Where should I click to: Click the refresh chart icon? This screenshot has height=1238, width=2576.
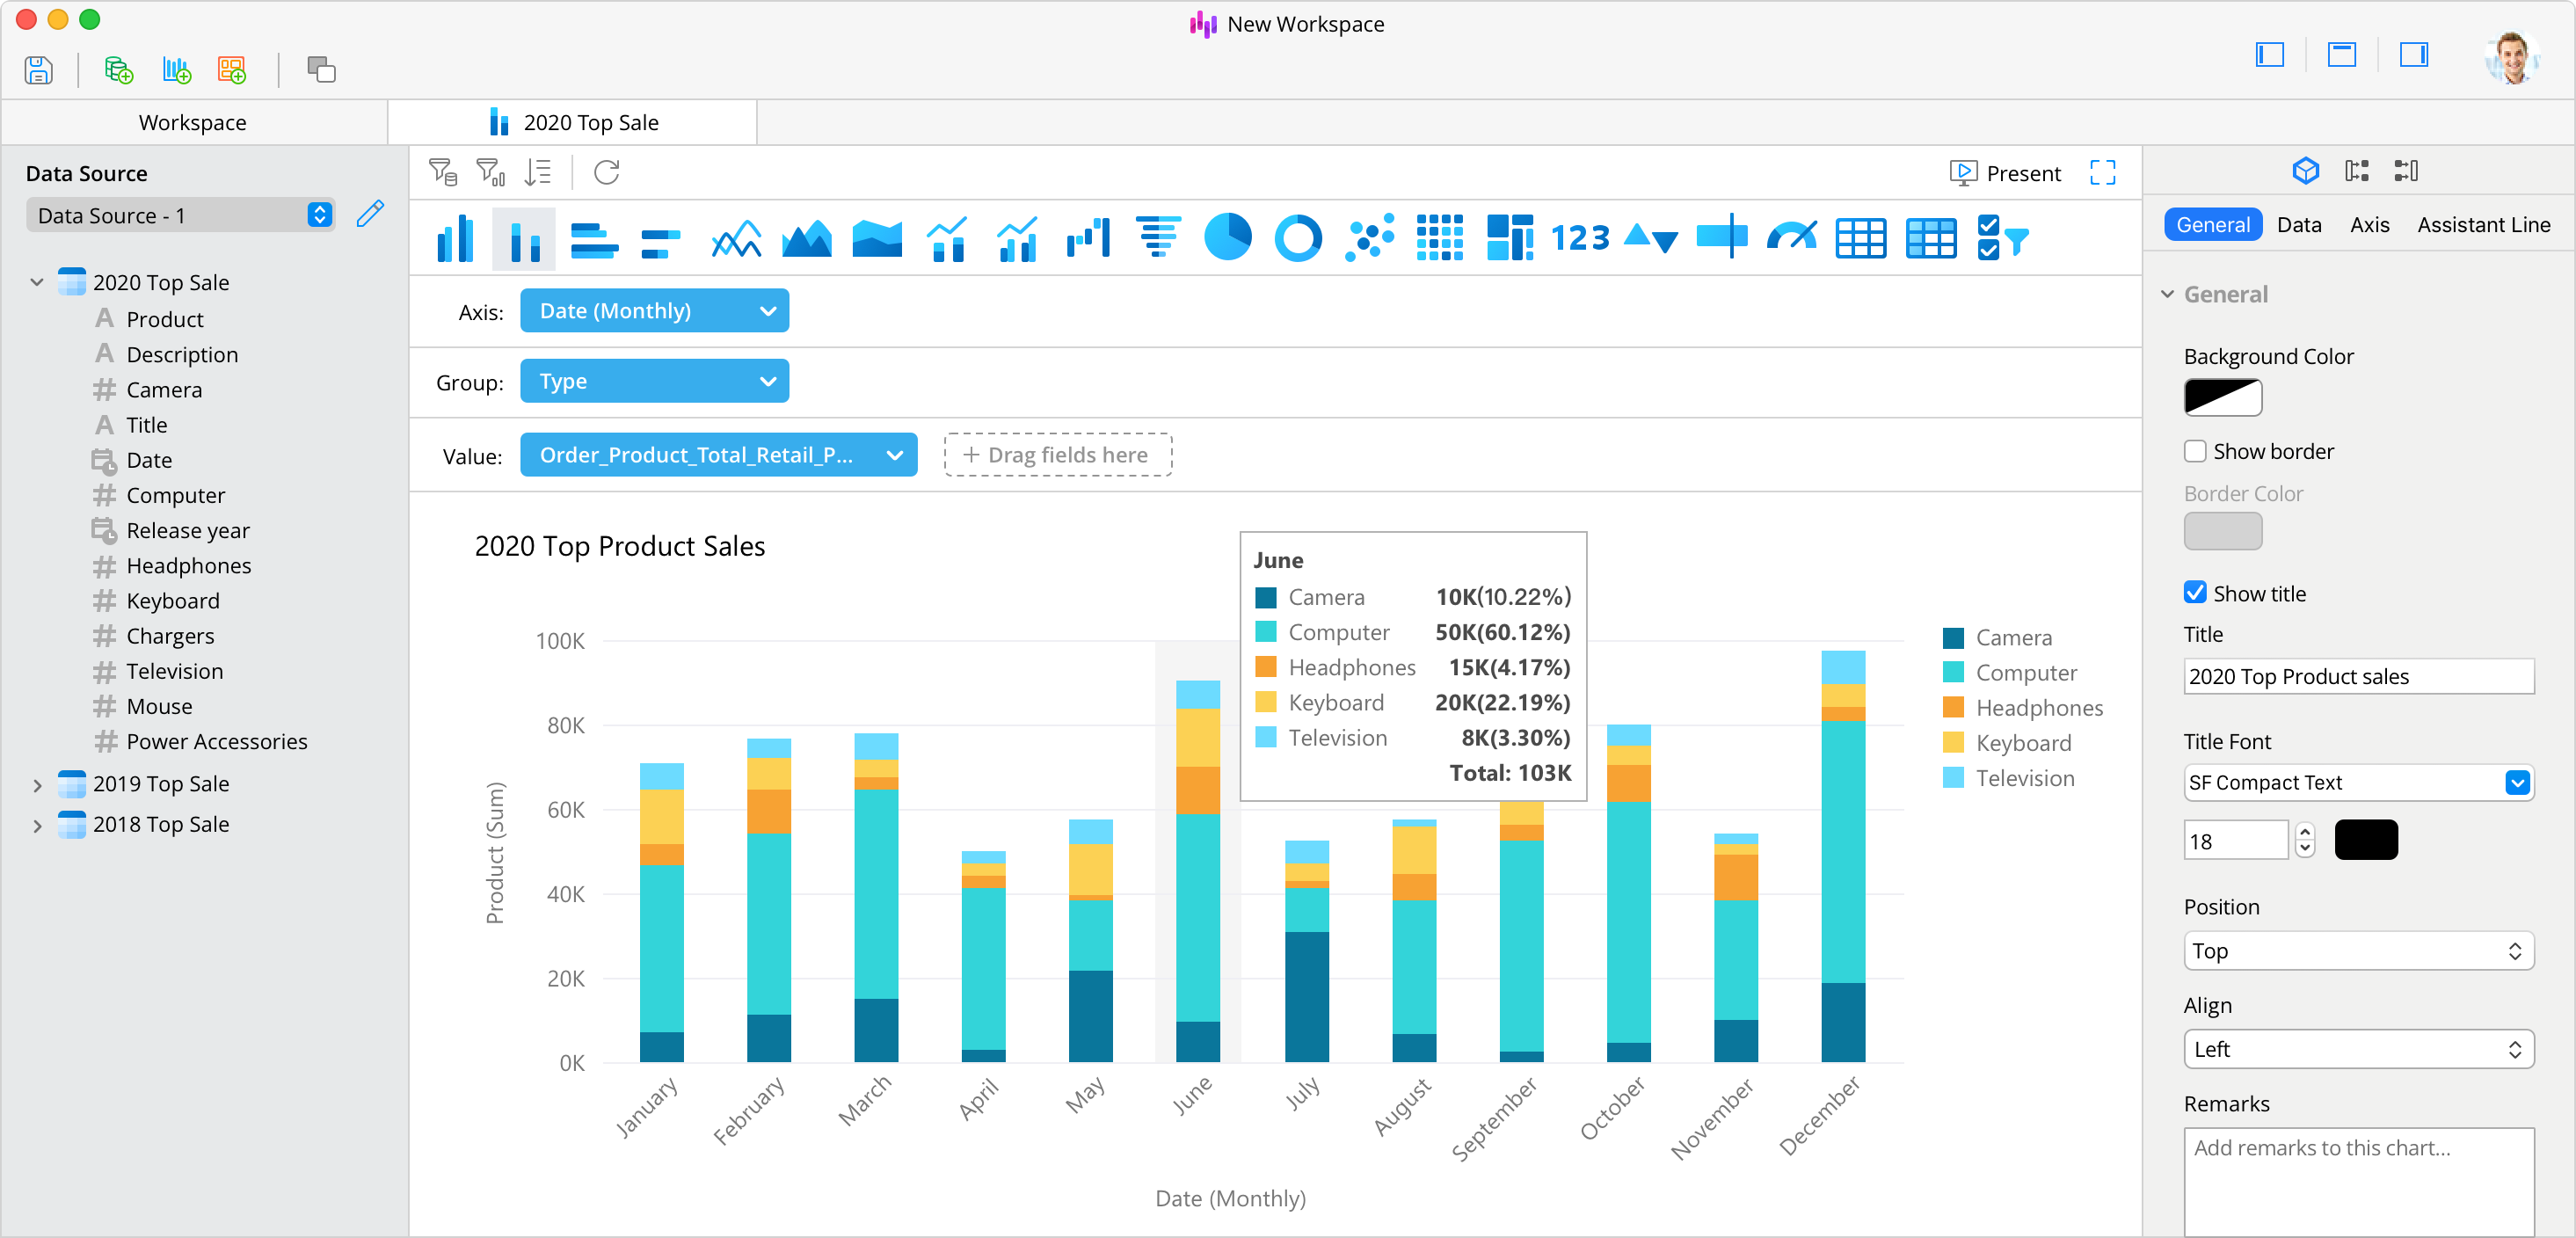[607, 172]
